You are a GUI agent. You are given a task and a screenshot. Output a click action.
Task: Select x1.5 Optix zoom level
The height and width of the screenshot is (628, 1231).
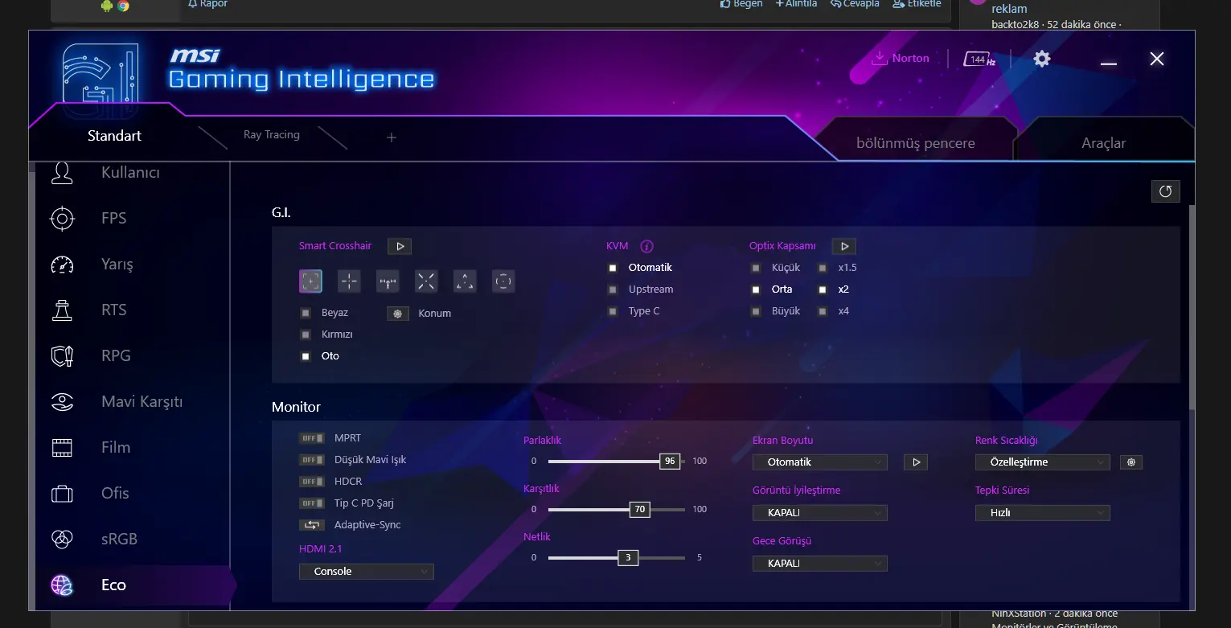[x=823, y=268]
